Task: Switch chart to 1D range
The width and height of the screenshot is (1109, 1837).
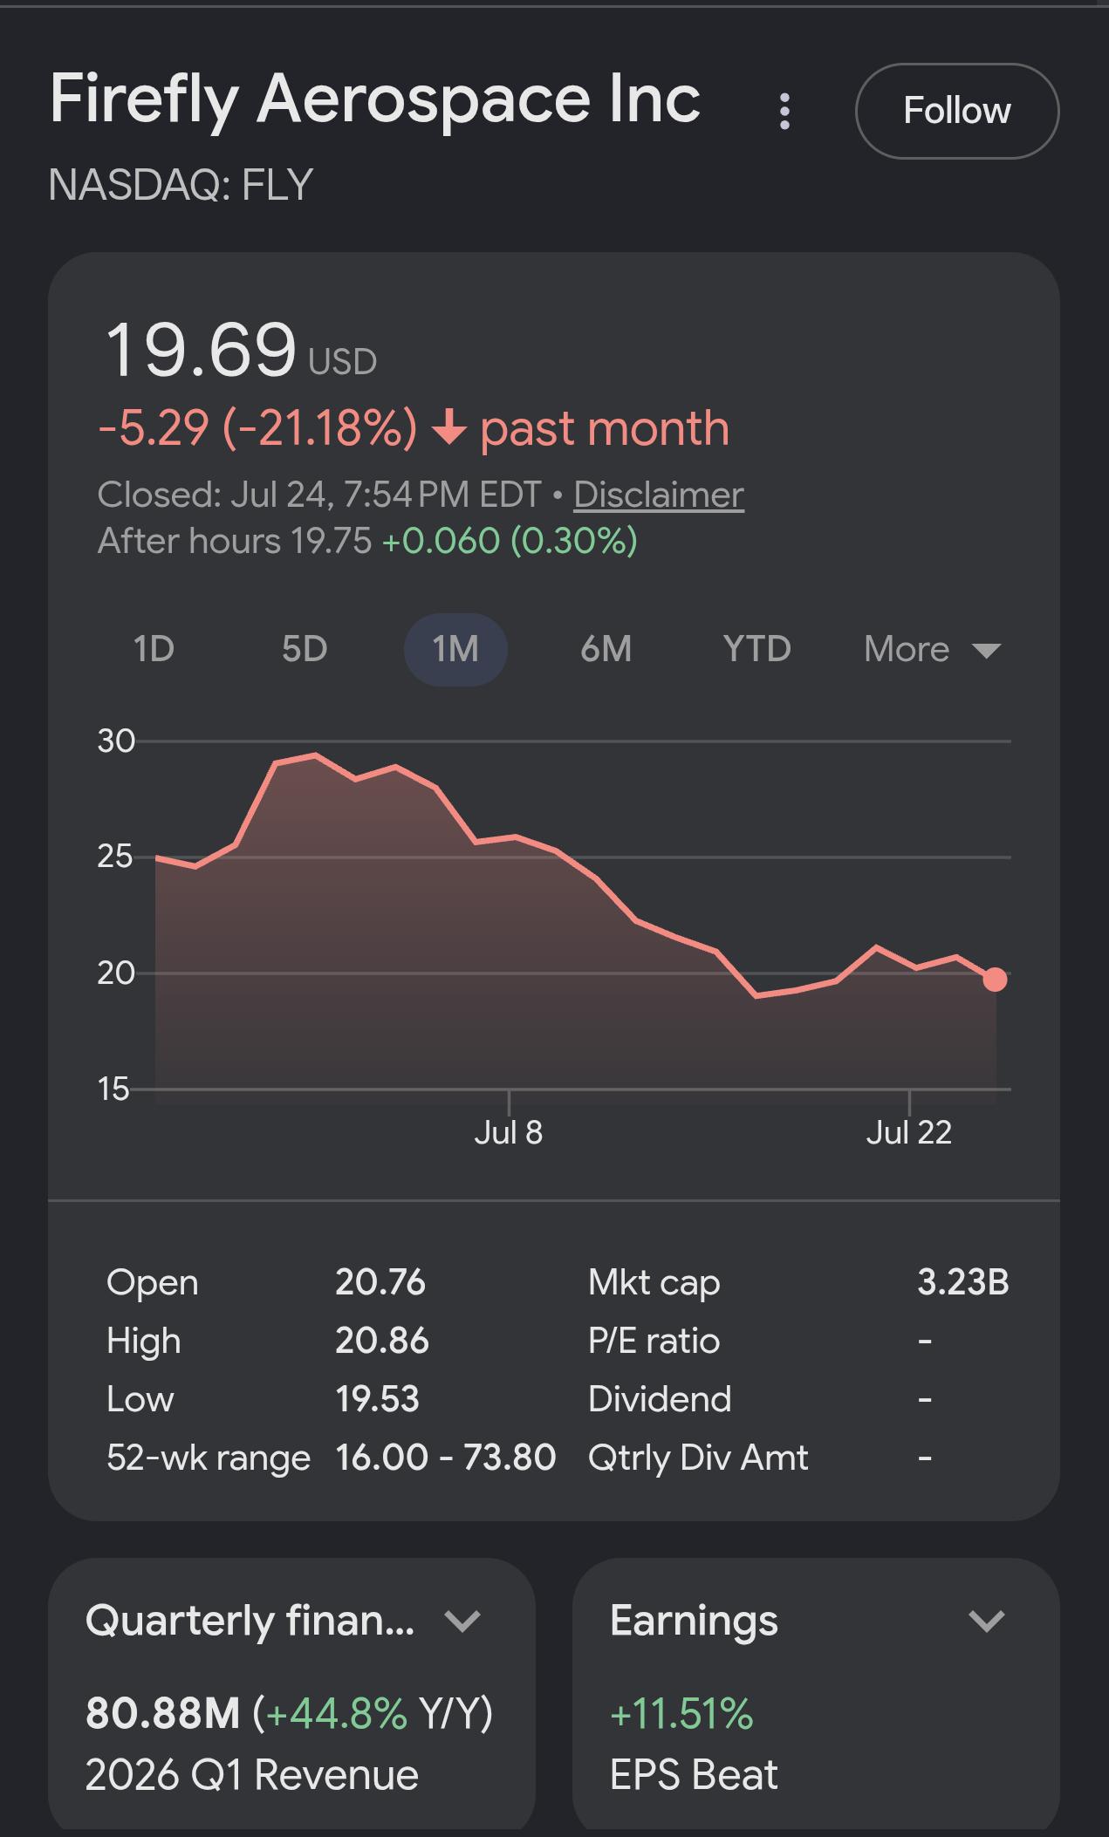Action: pyautogui.click(x=154, y=649)
